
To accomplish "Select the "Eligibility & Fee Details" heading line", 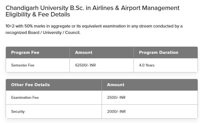I will coord(38,15).
